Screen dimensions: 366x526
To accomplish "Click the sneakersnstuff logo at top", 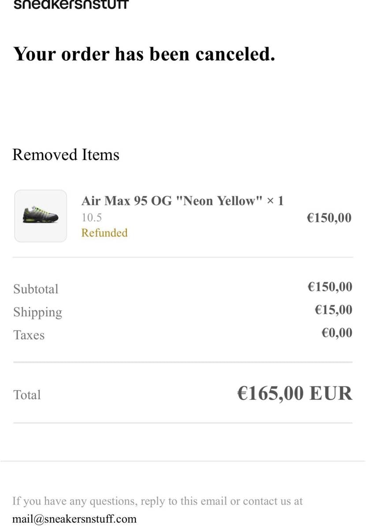I will [71, 4].
